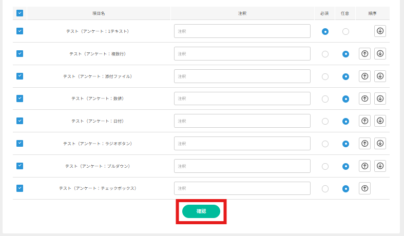Click the green 確認 button
Screen dimensions: 404x236
tap(201, 211)
